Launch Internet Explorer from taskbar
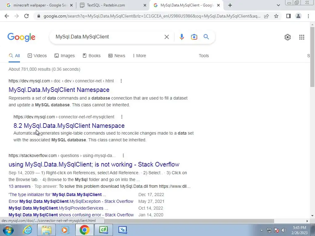 [27, 230]
